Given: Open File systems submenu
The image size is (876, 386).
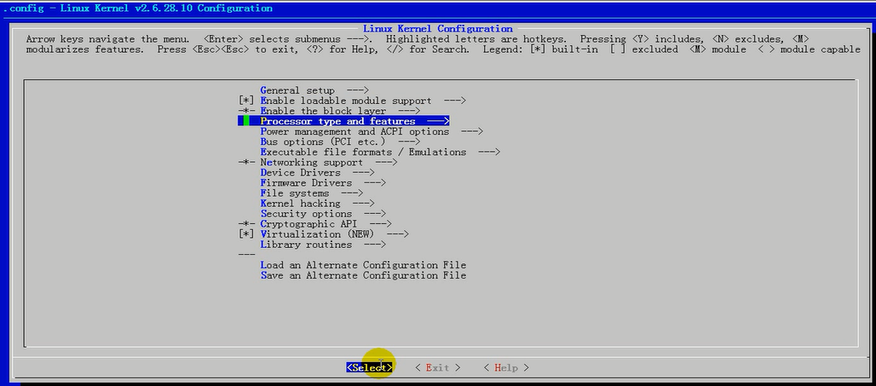Looking at the screenshot, I should 312,193.
